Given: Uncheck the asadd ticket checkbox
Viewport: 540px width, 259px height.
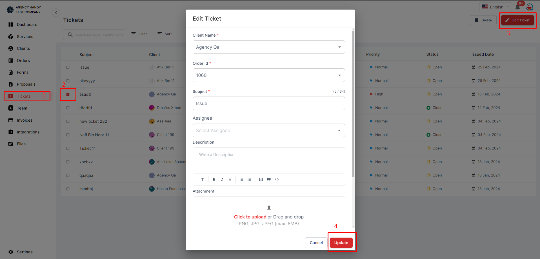Looking at the screenshot, I should [x=68, y=94].
